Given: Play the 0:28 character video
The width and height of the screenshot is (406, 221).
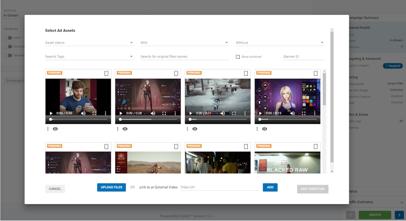Looking at the screenshot, I should click(121, 113).
